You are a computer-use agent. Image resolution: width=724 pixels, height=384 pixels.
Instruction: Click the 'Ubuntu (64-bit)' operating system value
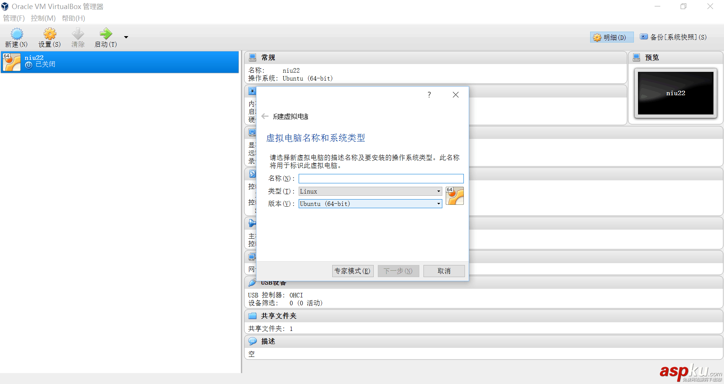pos(308,78)
